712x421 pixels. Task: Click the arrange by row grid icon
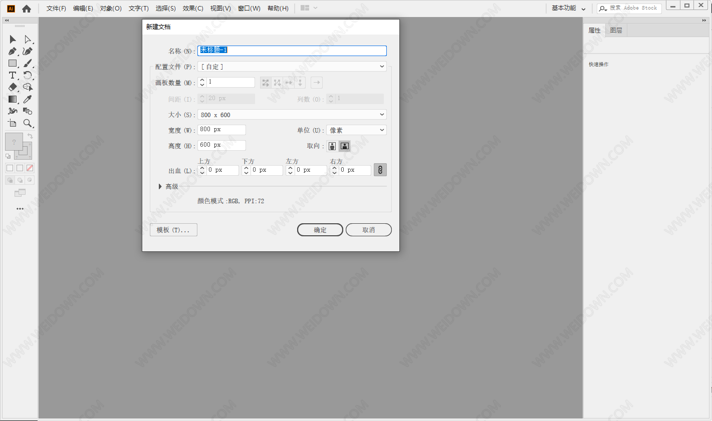[266, 83]
